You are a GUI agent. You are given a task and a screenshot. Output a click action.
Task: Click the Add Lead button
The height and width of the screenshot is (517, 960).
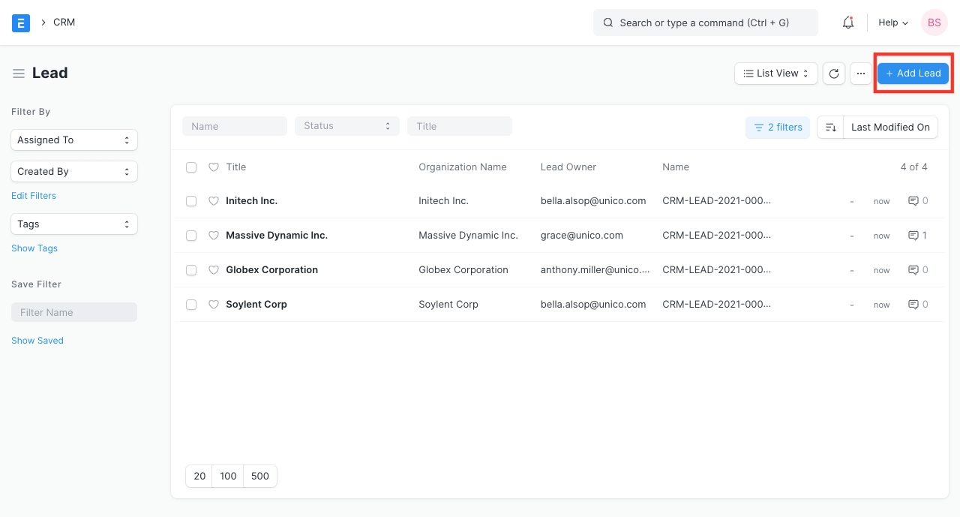tap(913, 74)
